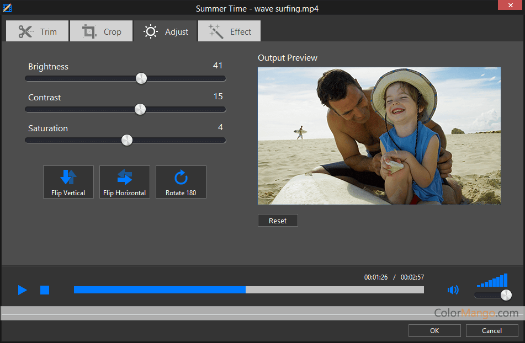Rotate the video 180 degrees
This screenshot has width=525, height=343.
(181, 182)
